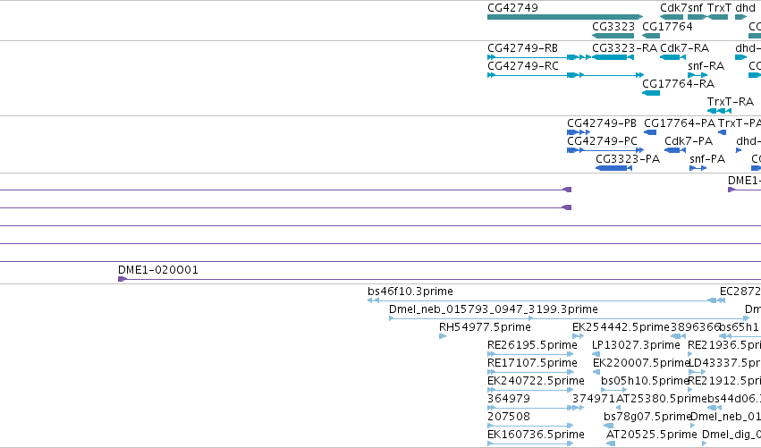Click the Cdk7 gene arrow
This screenshot has width=761, height=448.
672,17
